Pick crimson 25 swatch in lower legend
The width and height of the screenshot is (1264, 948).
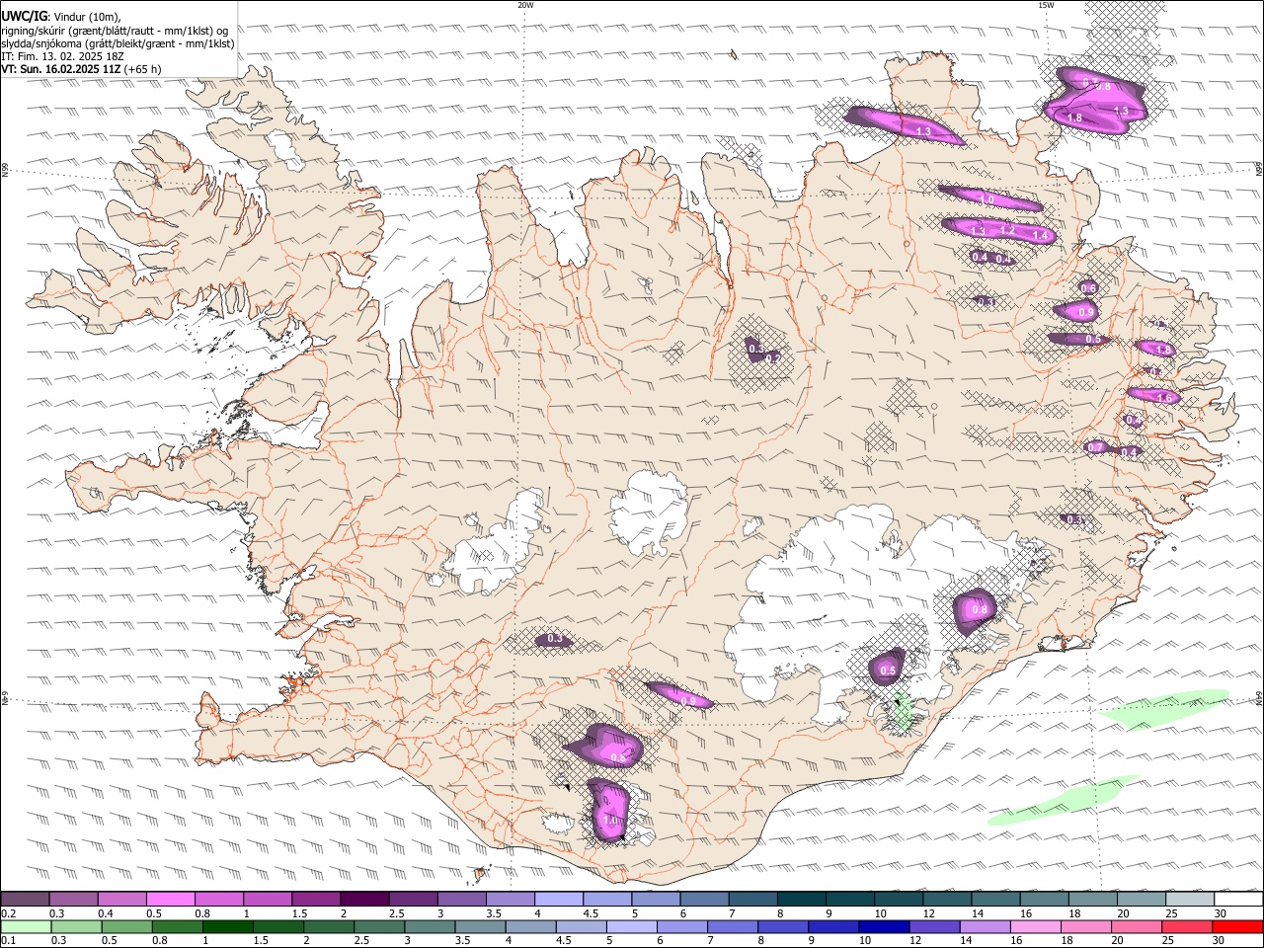pos(1187,926)
